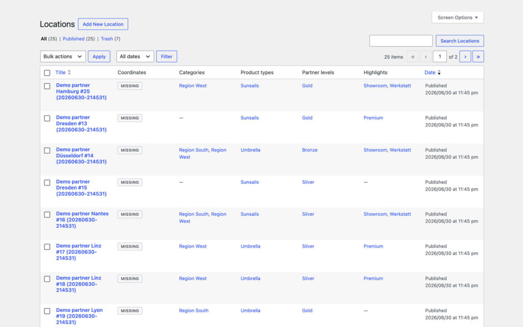523x327 pixels.
Task: Click Region West category in Hamburg #25 row
Action: 193,86
